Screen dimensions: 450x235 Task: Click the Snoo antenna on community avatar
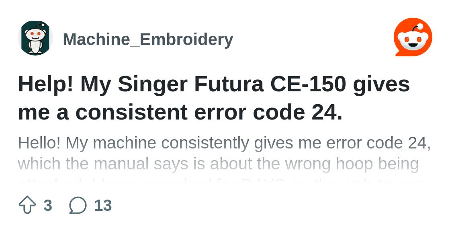click(41, 25)
